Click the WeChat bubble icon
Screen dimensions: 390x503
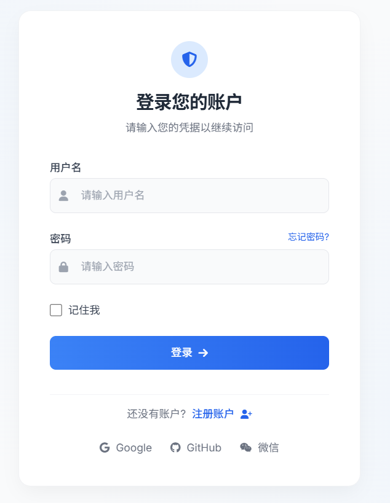pos(246,448)
